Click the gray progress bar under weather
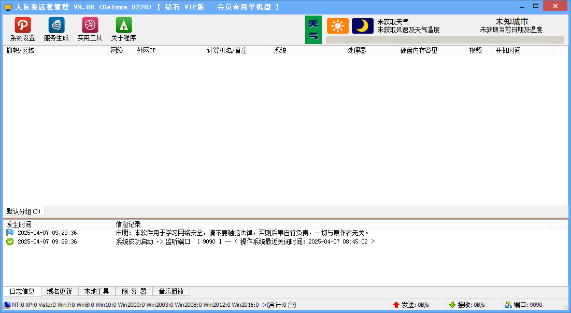Image resolution: width=571 pixels, height=313 pixels. pyautogui.click(x=445, y=39)
